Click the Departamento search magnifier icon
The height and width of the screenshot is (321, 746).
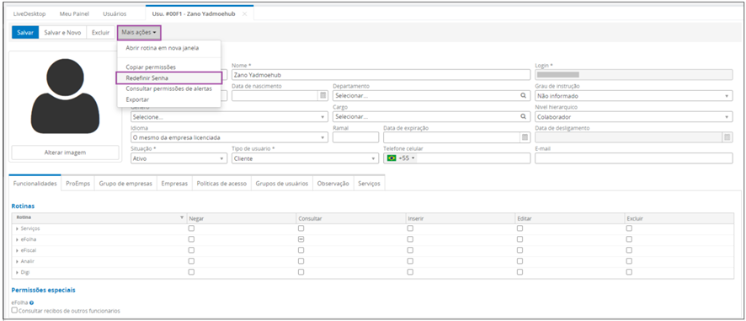point(524,96)
